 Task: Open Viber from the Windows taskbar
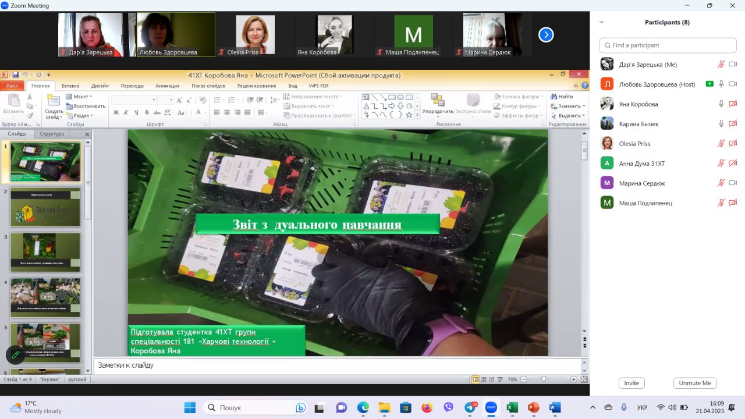pyautogui.click(x=448, y=407)
